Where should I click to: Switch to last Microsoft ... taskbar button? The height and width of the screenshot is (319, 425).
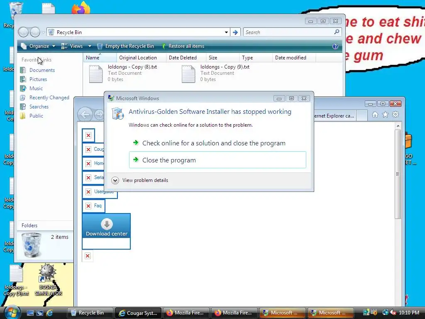(330, 313)
